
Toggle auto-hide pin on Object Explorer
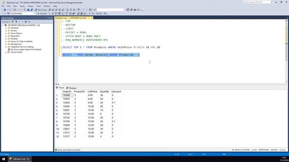pyautogui.click(x=49, y=18)
